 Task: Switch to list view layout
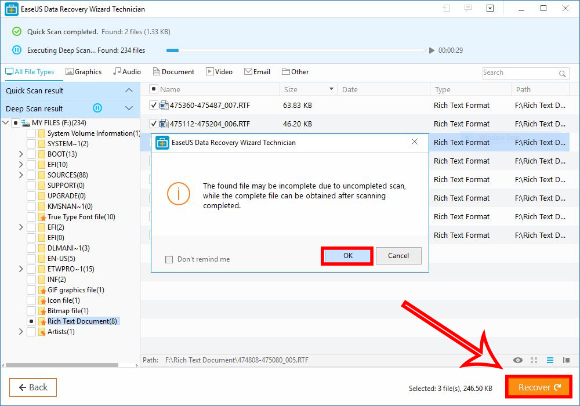click(x=550, y=360)
